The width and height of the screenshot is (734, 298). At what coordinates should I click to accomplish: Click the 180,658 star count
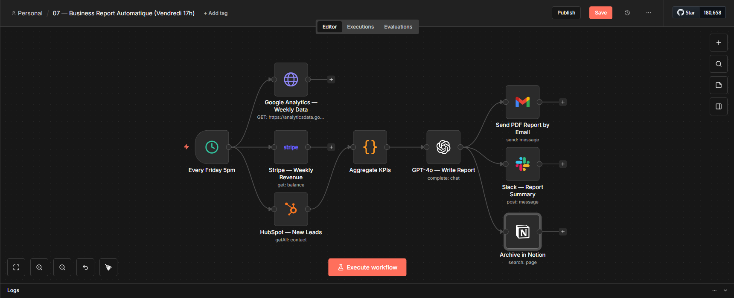712,13
